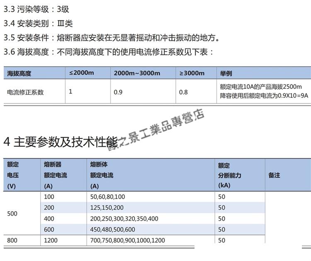
Task: Select the 3.5 安装条件 sentence
Action: pos(111,38)
